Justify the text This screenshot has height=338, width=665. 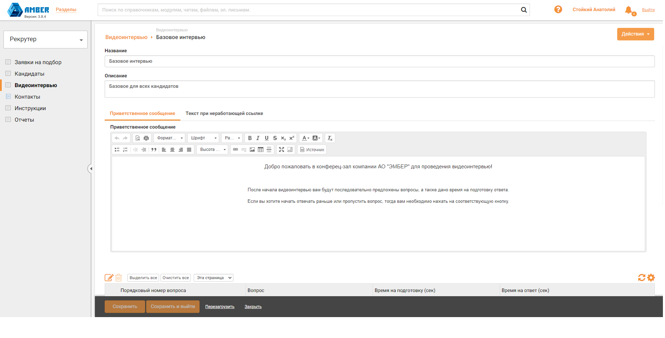[x=189, y=150]
